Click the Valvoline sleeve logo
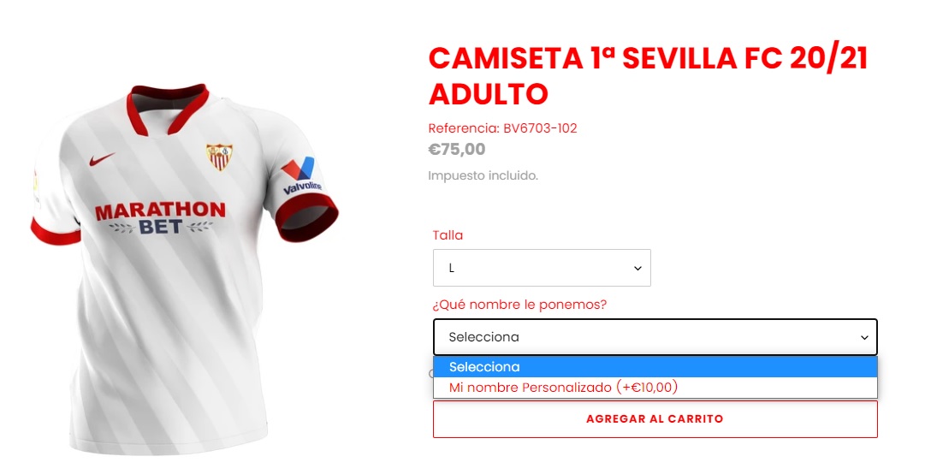The image size is (925, 474). click(299, 177)
